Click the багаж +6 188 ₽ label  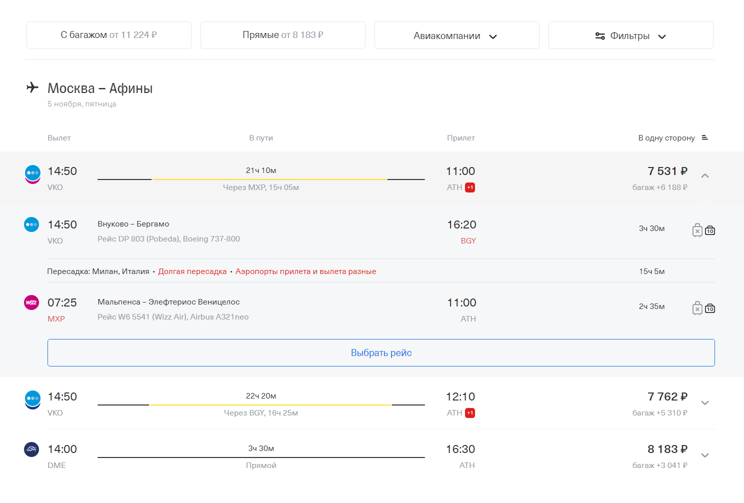(x=660, y=187)
